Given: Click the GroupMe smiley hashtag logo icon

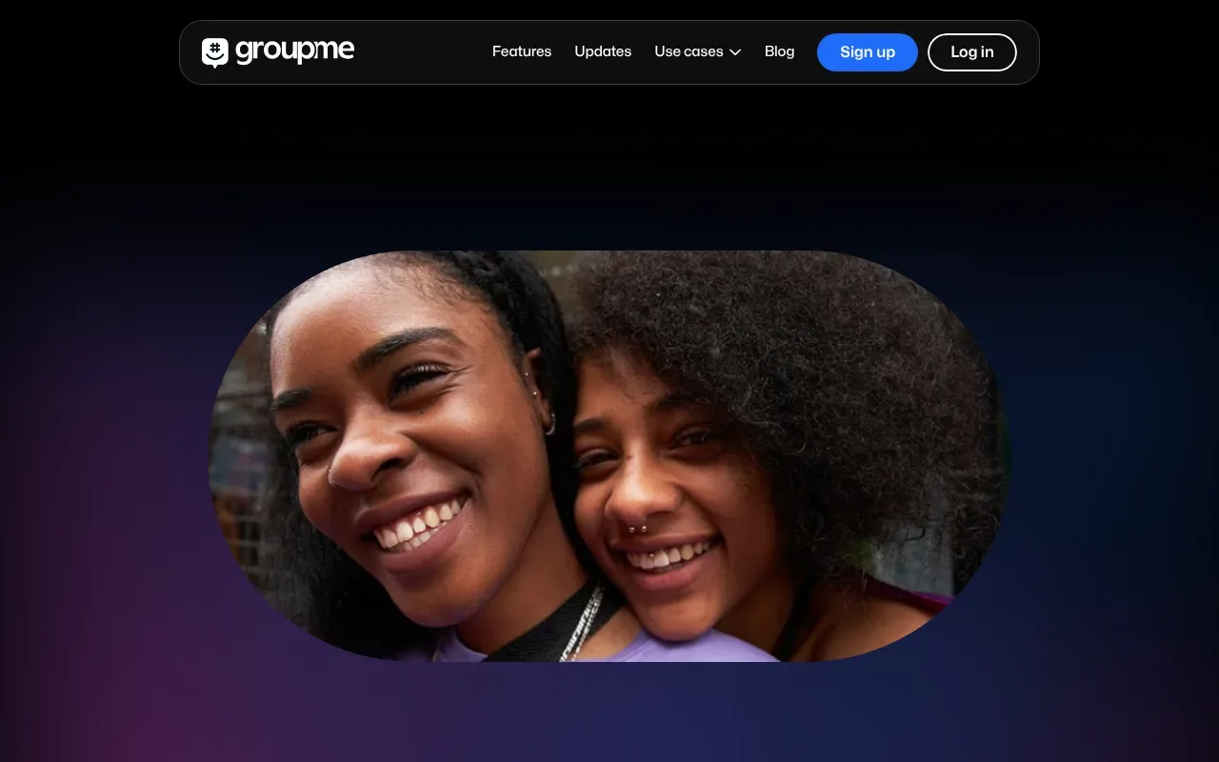Looking at the screenshot, I should point(215,52).
